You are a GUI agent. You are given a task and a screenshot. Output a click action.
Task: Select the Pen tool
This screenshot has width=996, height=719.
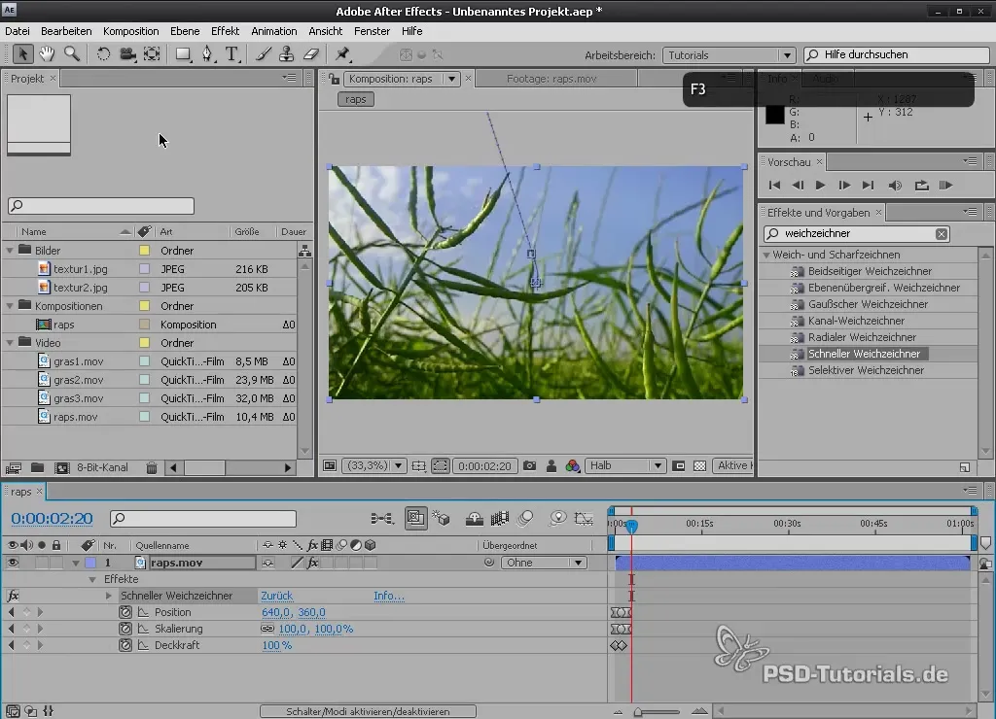[208, 54]
